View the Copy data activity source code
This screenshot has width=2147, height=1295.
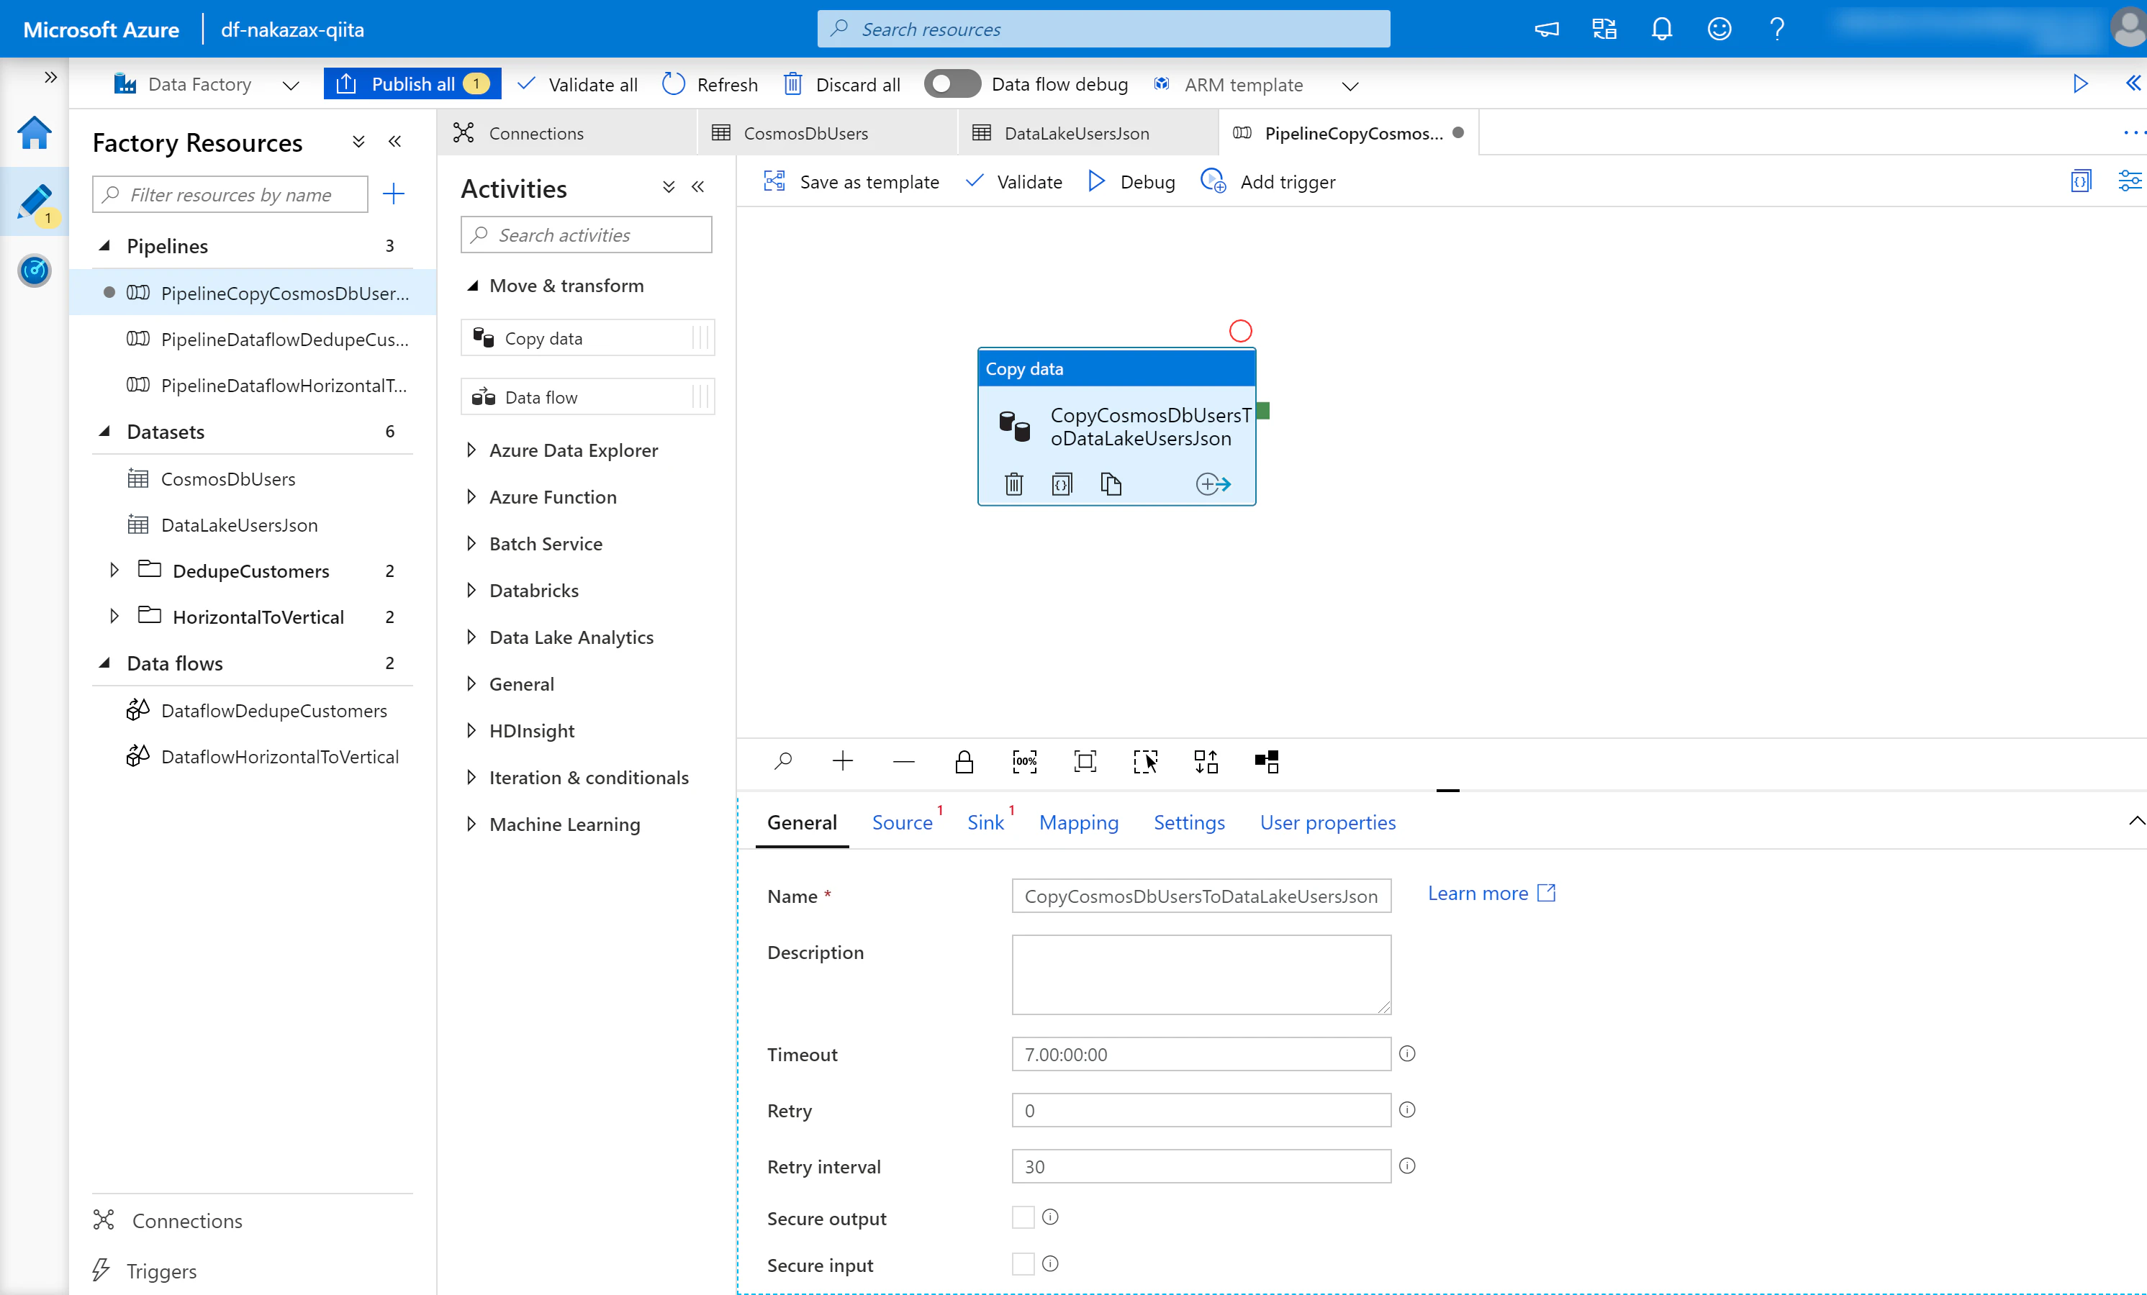(x=1062, y=483)
